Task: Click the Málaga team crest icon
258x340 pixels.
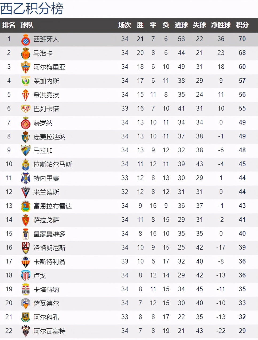Action: coord(26,150)
